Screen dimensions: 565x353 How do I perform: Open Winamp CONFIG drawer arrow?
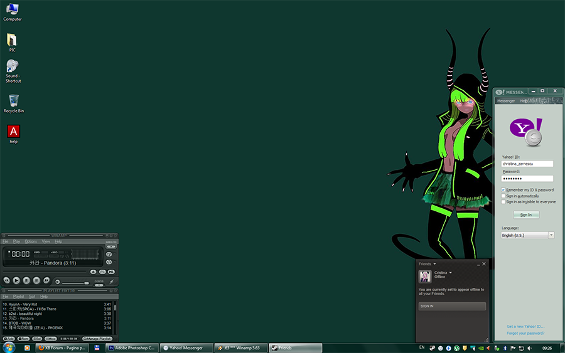pos(99,285)
